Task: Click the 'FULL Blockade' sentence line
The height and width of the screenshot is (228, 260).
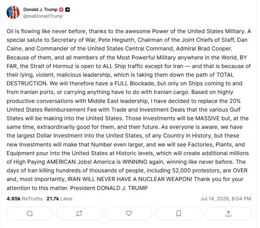Action: tap(124, 84)
